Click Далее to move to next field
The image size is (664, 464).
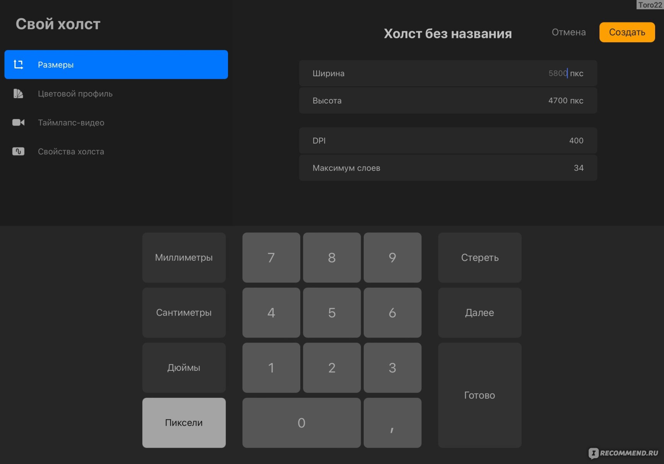point(480,312)
